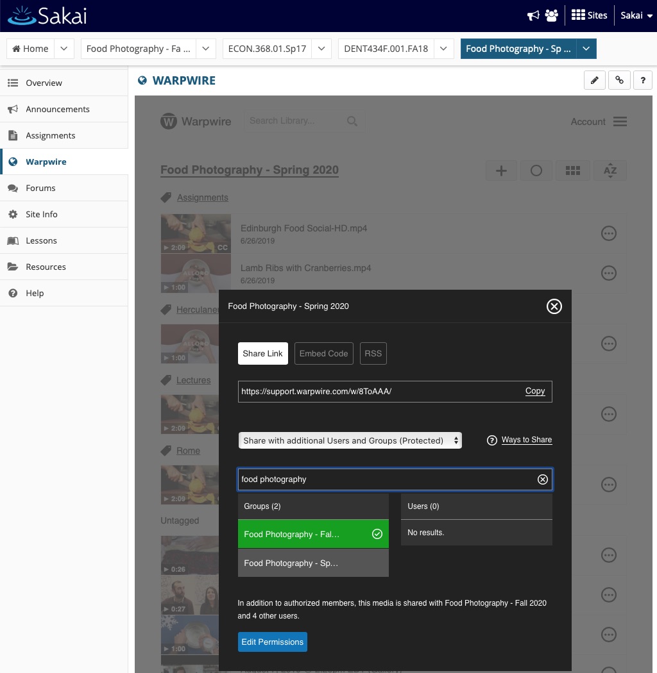
Task: Open the Food Photography - Spring 2020 library title
Action: click(x=250, y=170)
